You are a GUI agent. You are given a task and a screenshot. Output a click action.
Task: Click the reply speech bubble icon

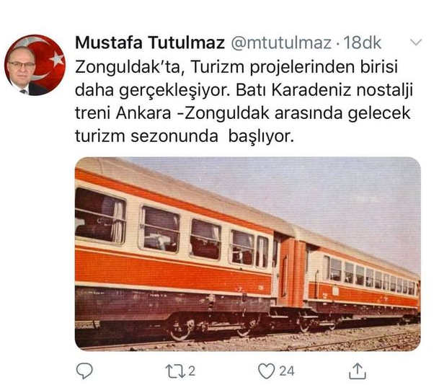[x=84, y=371]
